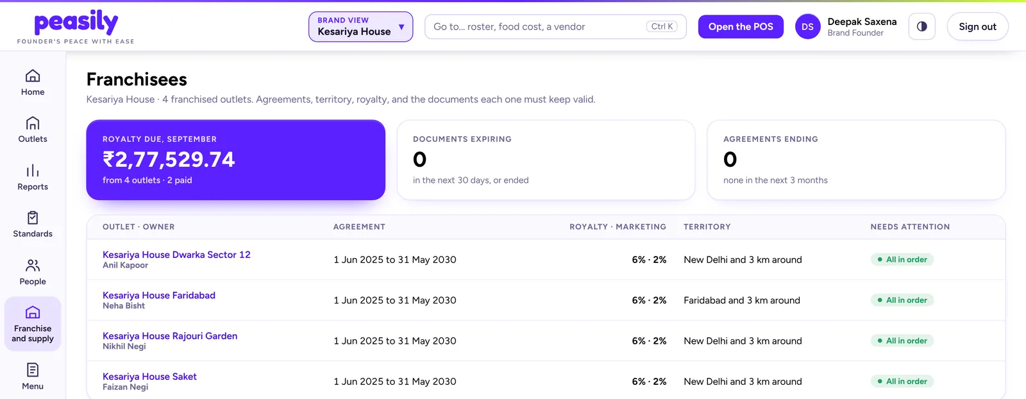Click the Deepak Saxena user name
Screen dimensions: 1026x399
pyautogui.click(x=862, y=22)
